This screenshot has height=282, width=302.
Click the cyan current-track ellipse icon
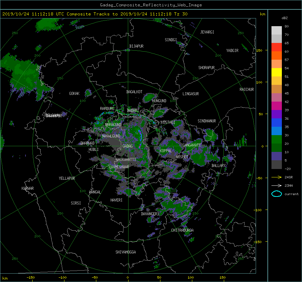276,194
